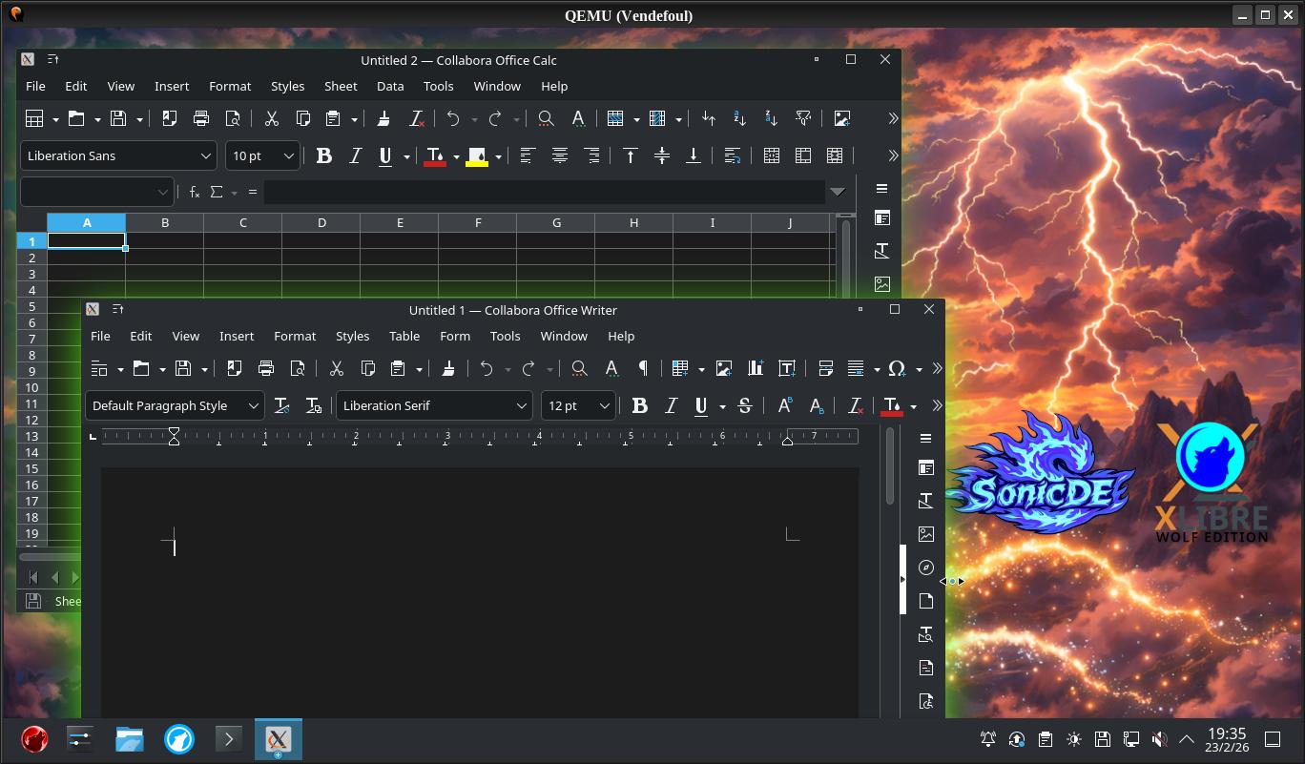The height and width of the screenshot is (764, 1305).
Task: Toggle formatting marks (pilcrow) in Writer
Action: pyautogui.click(x=643, y=368)
